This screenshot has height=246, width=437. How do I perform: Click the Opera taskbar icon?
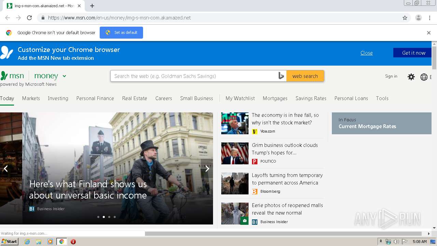tap(73, 242)
